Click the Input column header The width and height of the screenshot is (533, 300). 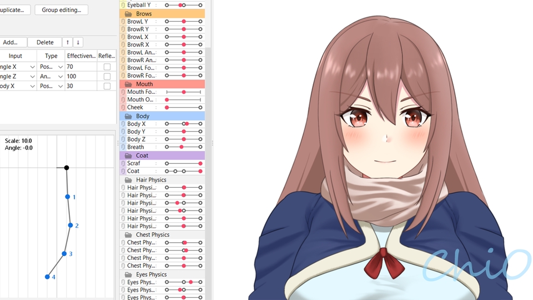click(x=16, y=56)
